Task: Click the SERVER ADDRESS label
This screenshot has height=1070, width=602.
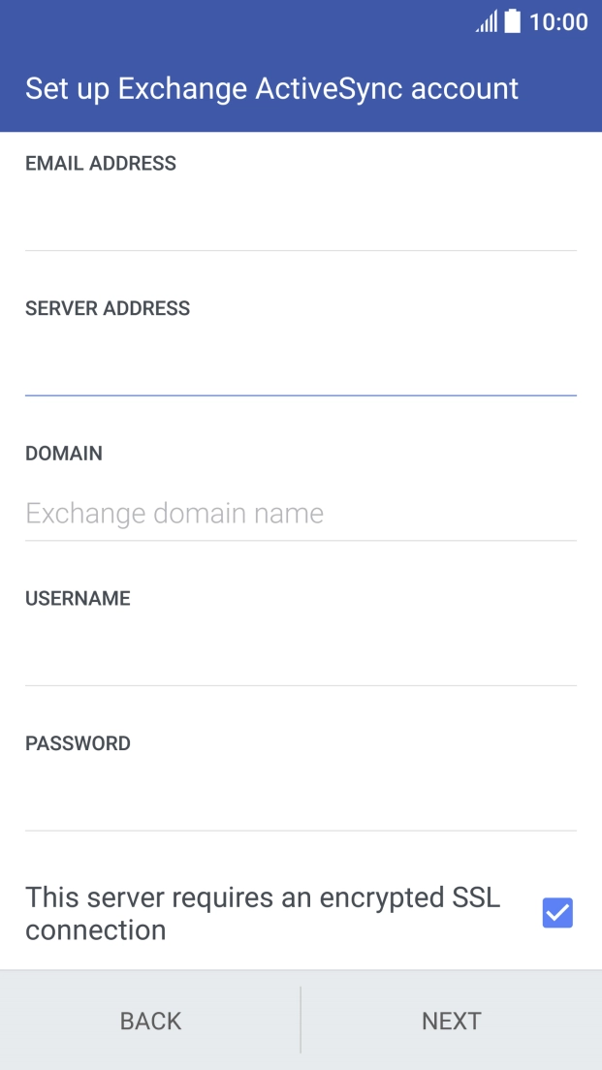Action: 108,309
